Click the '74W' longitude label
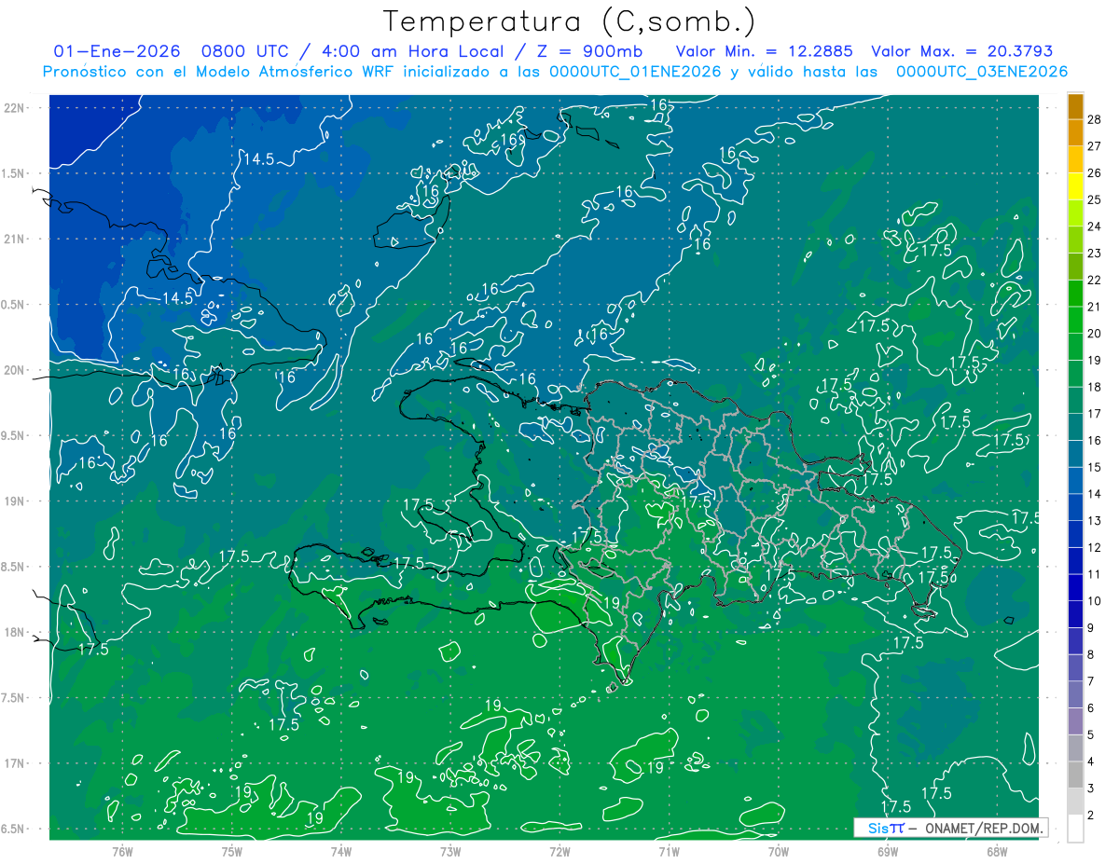 (340, 851)
